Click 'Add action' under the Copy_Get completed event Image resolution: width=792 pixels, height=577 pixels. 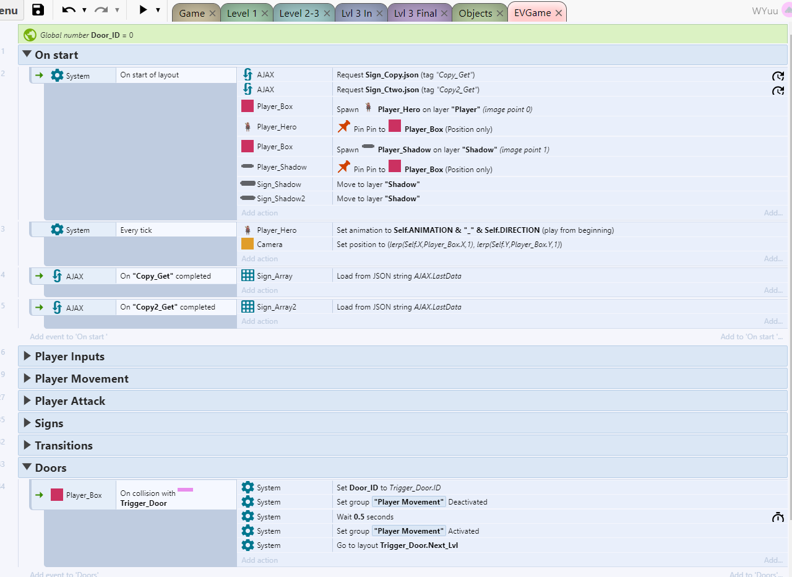[259, 290]
